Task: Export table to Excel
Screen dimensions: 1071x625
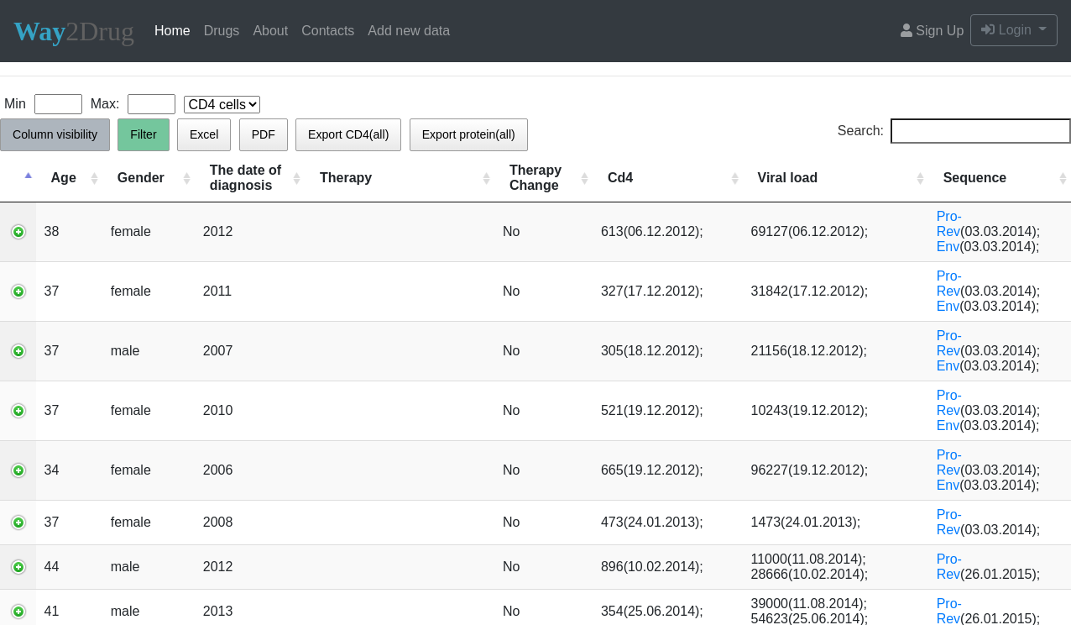Action: coord(204,134)
